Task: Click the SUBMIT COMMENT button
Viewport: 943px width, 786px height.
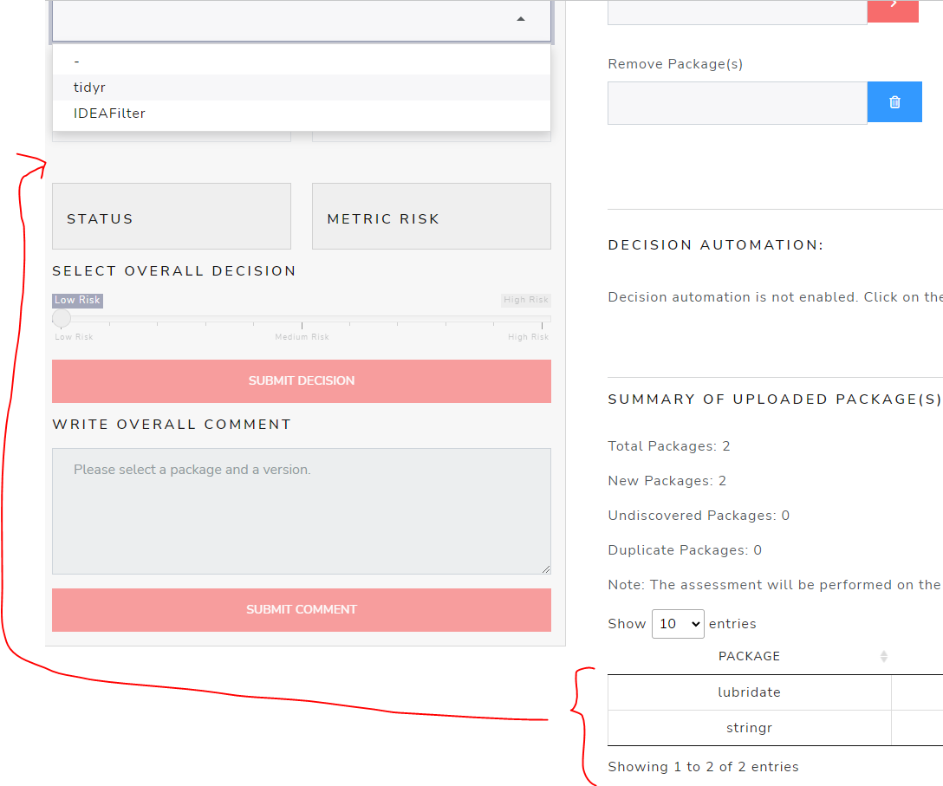Action: [x=302, y=610]
